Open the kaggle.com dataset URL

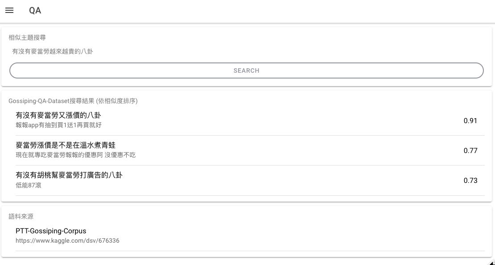[x=67, y=240]
